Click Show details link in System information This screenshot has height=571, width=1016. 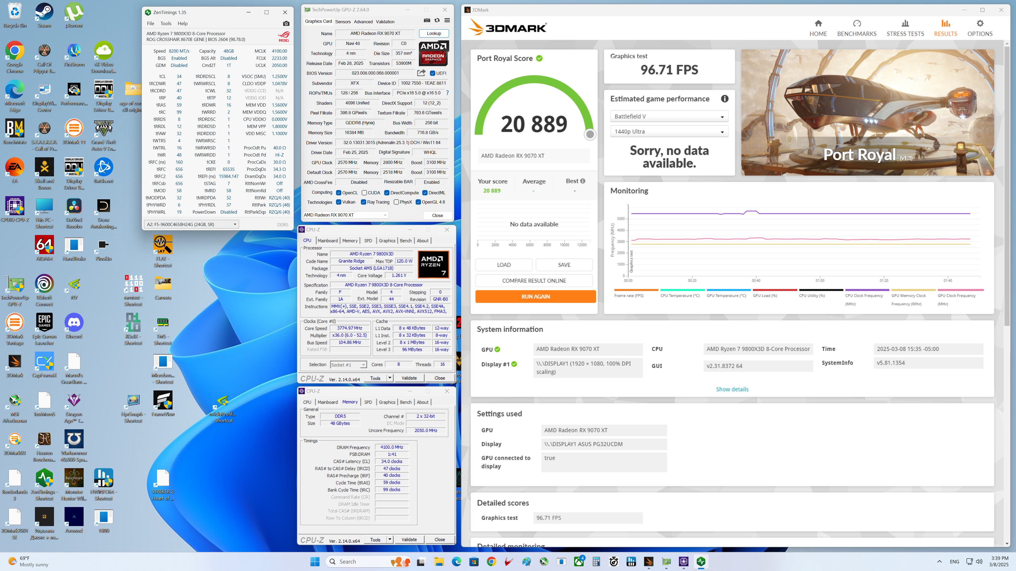(x=732, y=389)
